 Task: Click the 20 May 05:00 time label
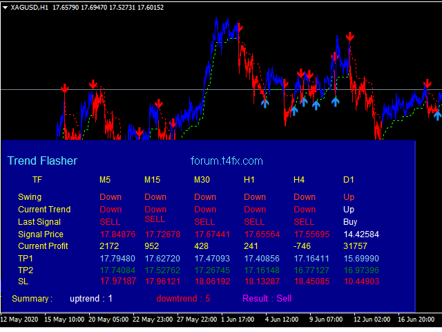click(x=108, y=320)
